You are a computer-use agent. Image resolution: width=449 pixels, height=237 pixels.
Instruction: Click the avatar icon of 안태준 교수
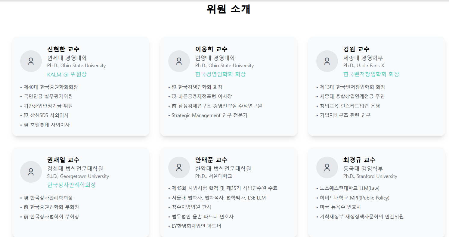coord(179,167)
